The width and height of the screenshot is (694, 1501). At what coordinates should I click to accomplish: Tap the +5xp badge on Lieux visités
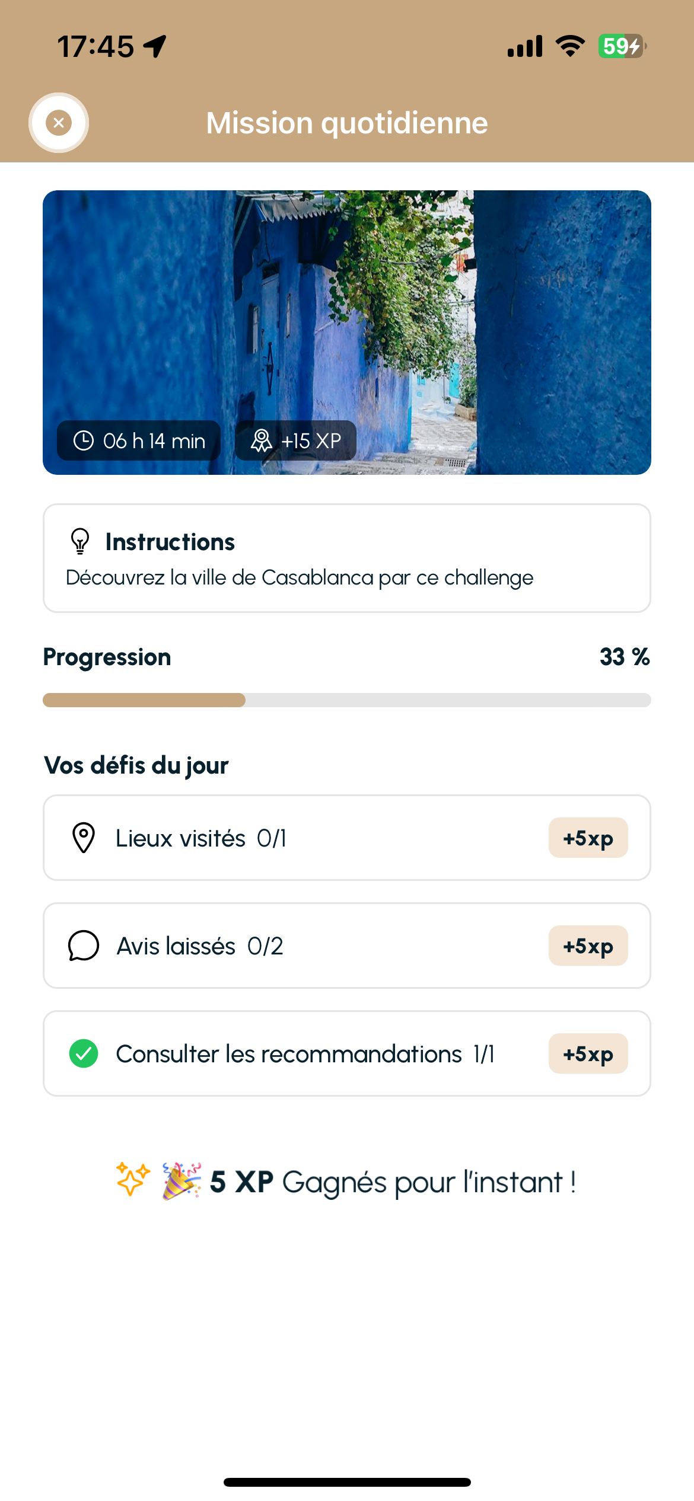(x=588, y=838)
